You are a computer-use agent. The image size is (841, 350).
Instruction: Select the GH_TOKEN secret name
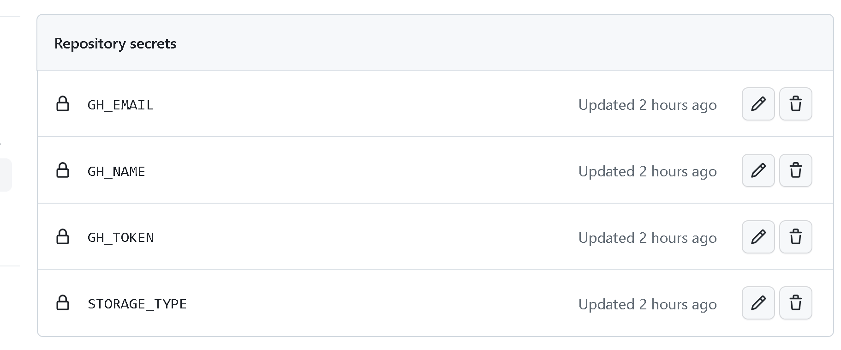click(121, 238)
